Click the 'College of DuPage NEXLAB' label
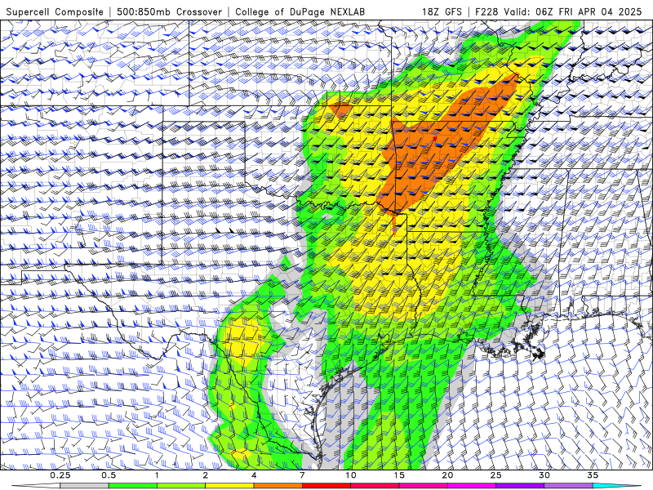This screenshot has width=653, height=490. tap(300, 11)
